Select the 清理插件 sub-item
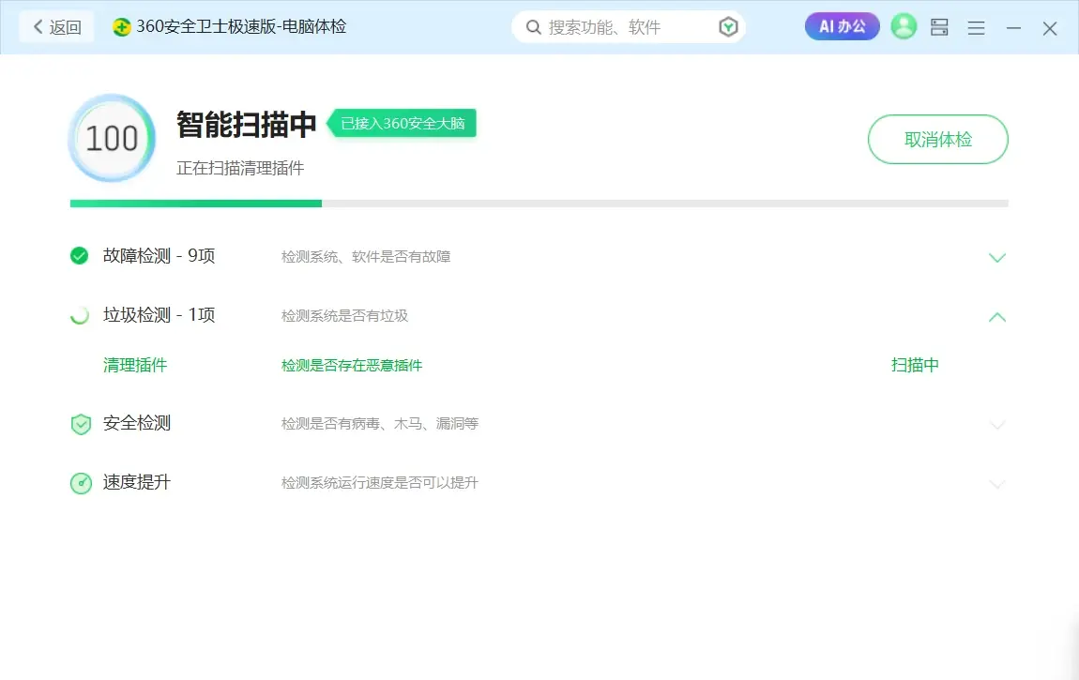This screenshot has height=680, width=1079. pos(135,365)
